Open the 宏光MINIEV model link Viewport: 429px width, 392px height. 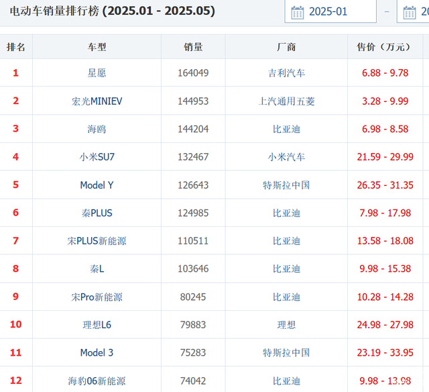[97, 101]
